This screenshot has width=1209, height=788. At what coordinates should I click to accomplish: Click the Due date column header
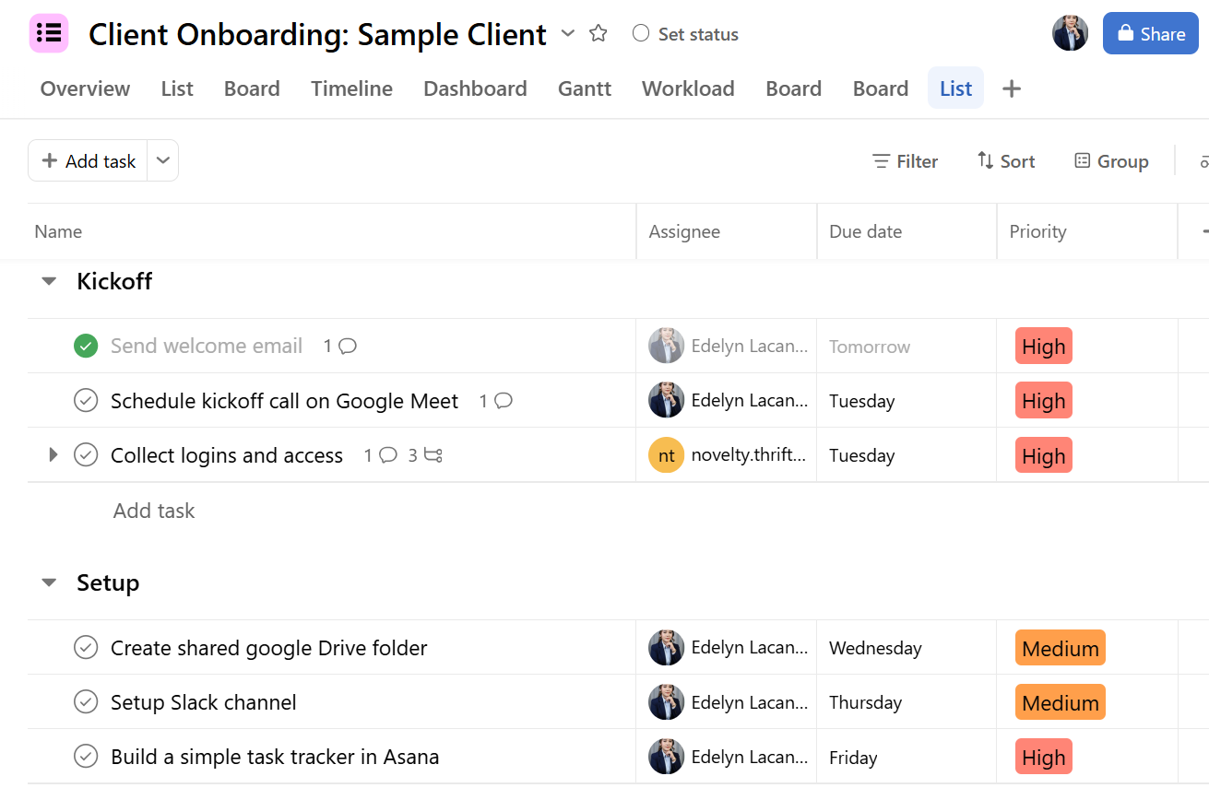907,231
